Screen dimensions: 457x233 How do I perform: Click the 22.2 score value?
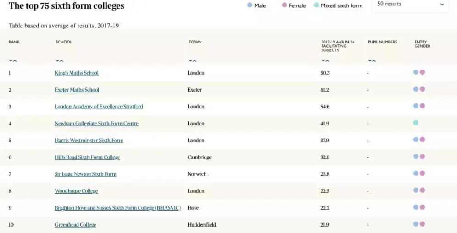[325, 208]
